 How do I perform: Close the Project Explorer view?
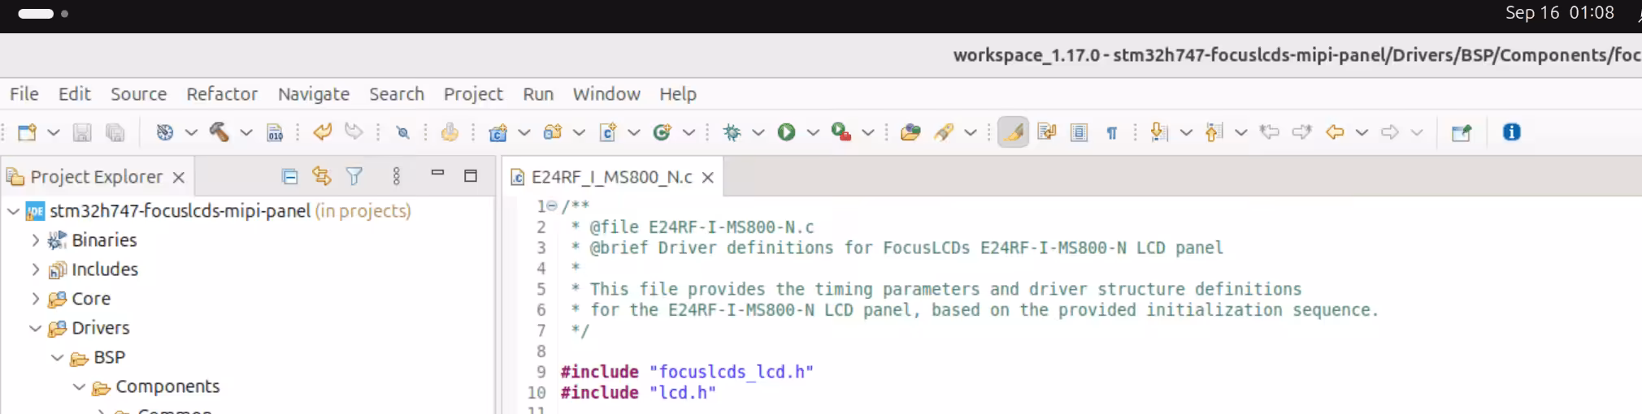coord(179,177)
